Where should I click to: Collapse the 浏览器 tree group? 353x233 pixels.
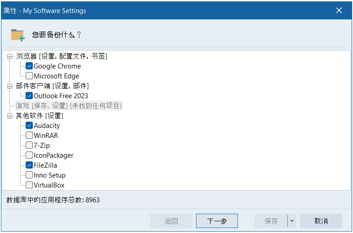tap(10, 56)
